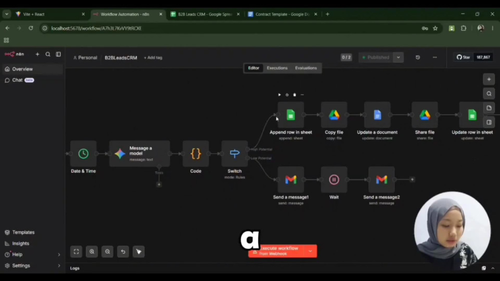Open the Append row in sheet node
This screenshot has width=500, height=281.
click(291, 115)
